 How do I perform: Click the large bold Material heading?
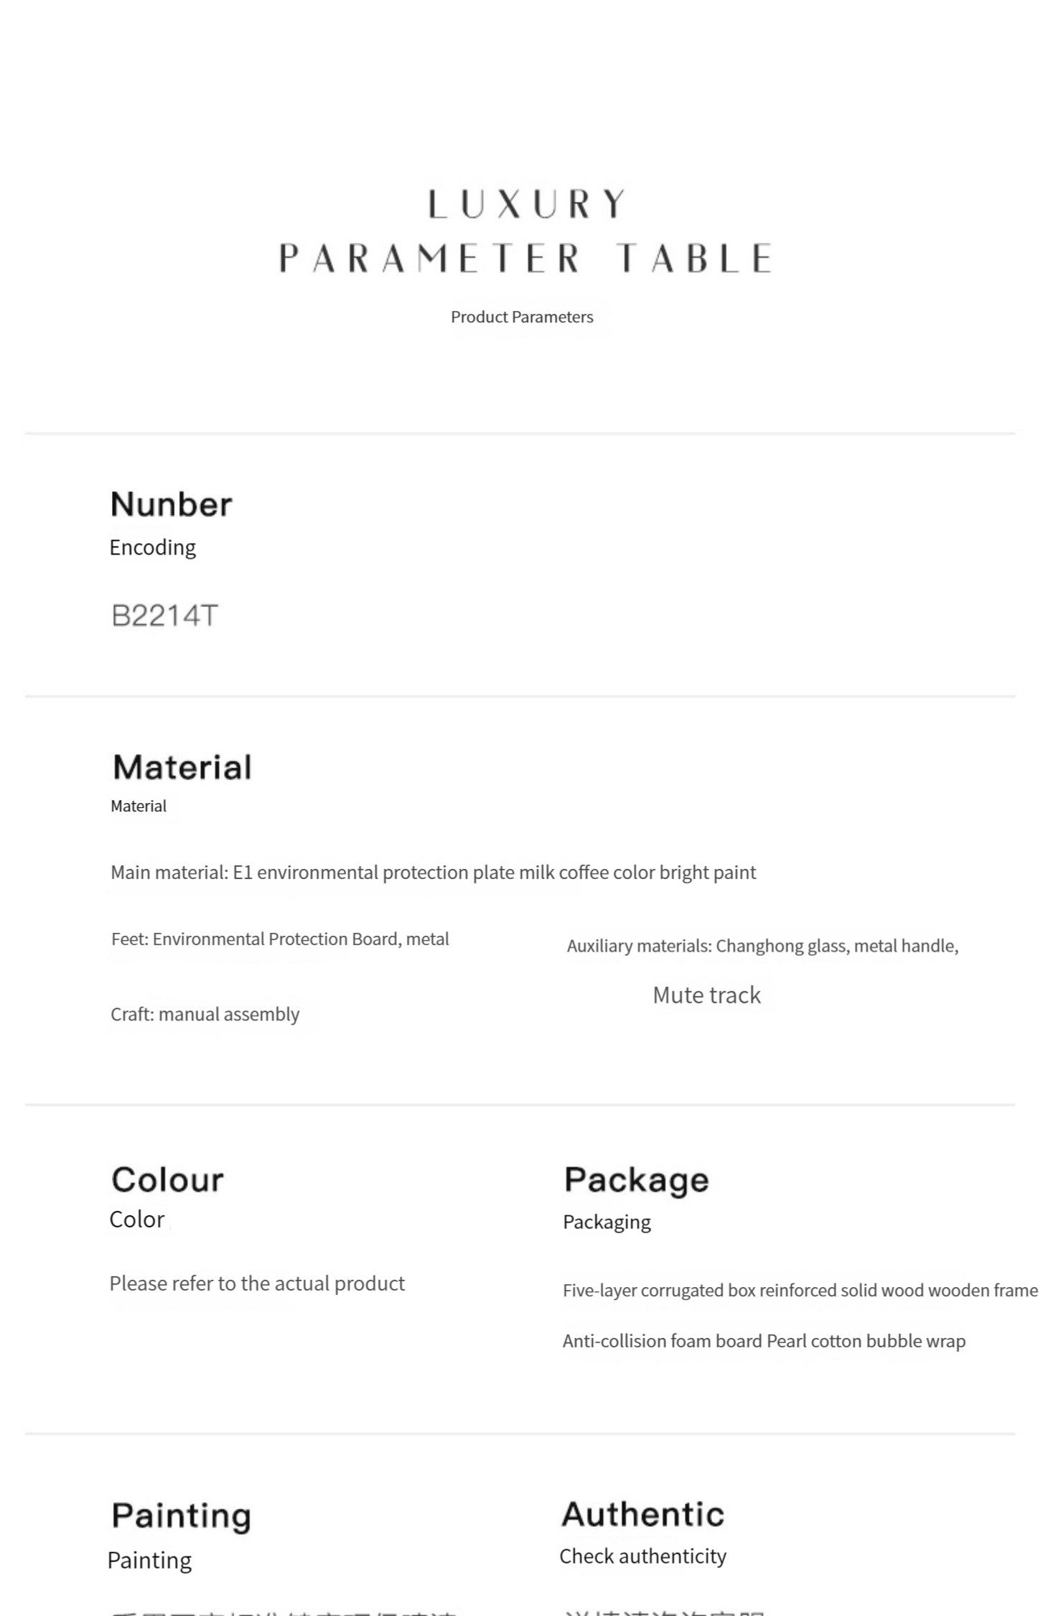[x=182, y=767]
